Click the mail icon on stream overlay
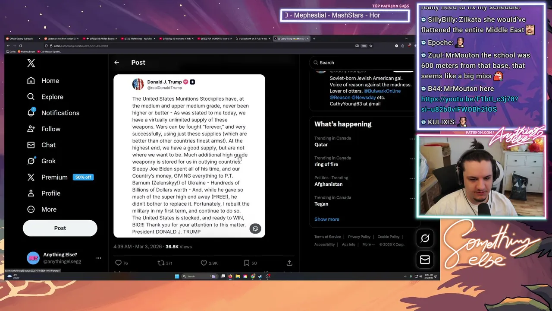 click(425, 260)
